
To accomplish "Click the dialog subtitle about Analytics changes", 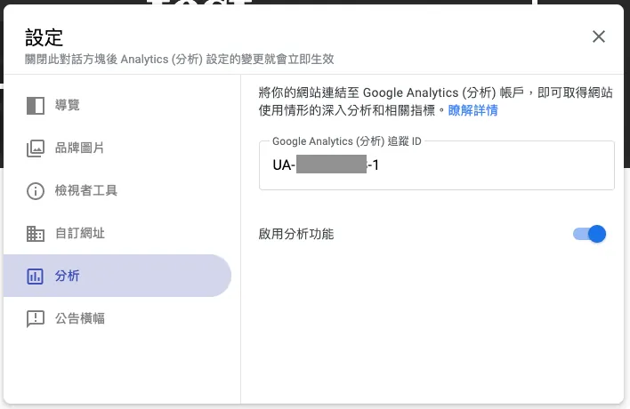I will 179,60.
